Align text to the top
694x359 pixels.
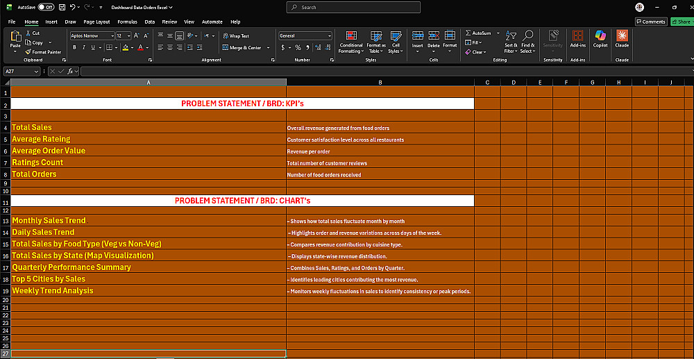[161, 36]
